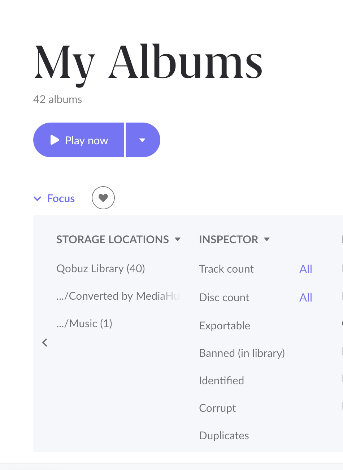Toggle the Exportable filter
The width and height of the screenshot is (343, 470).
(x=225, y=326)
